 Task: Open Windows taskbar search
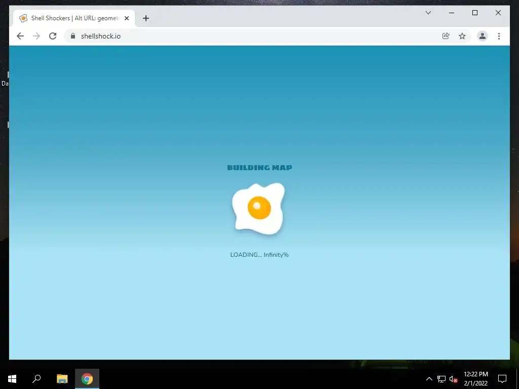tap(36, 379)
